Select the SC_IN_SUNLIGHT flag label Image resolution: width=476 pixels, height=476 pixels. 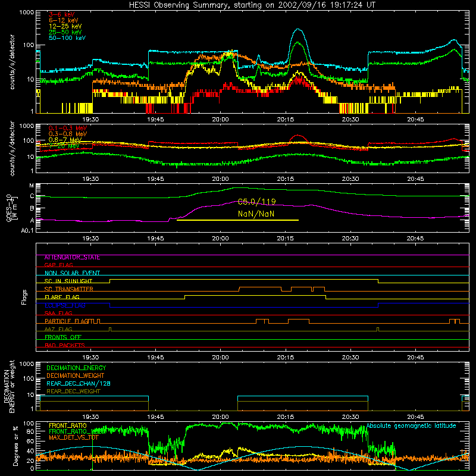point(68,281)
